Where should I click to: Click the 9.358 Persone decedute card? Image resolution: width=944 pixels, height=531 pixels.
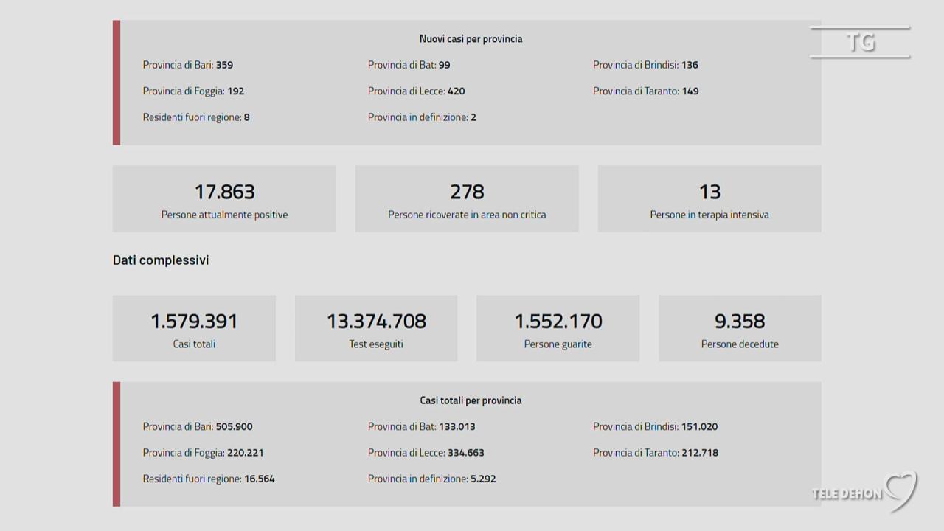click(x=740, y=328)
